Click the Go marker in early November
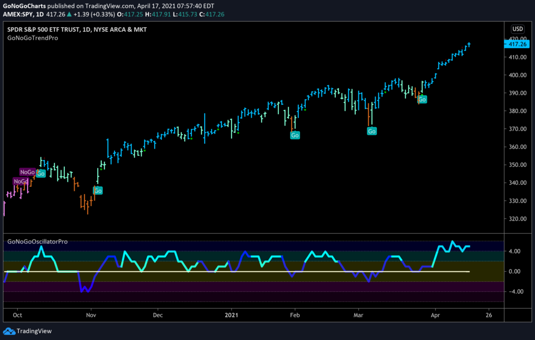Viewport: 535px width, 340px height. tap(98, 191)
